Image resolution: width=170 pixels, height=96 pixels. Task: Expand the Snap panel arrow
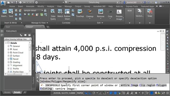(x=150, y=23)
